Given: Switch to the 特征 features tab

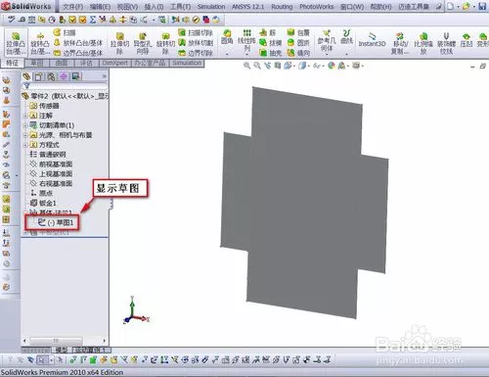Looking at the screenshot, I should point(13,63).
